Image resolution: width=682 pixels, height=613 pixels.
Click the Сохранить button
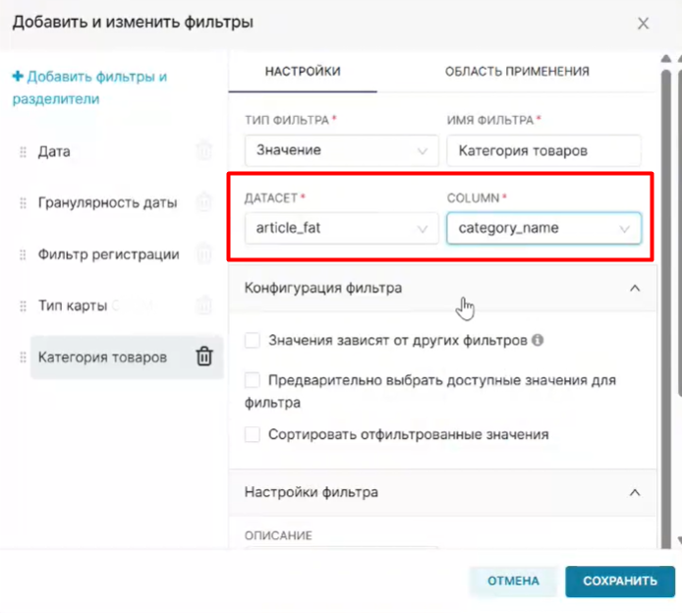(x=619, y=581)
